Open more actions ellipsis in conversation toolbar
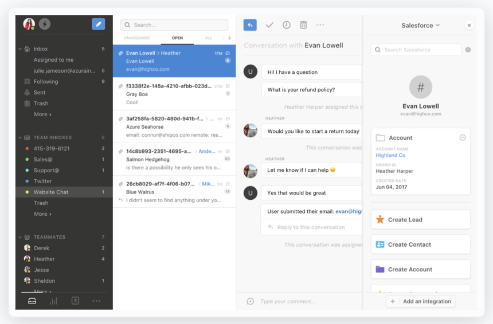Screen dimensions: 493x324 coord(320,25)
